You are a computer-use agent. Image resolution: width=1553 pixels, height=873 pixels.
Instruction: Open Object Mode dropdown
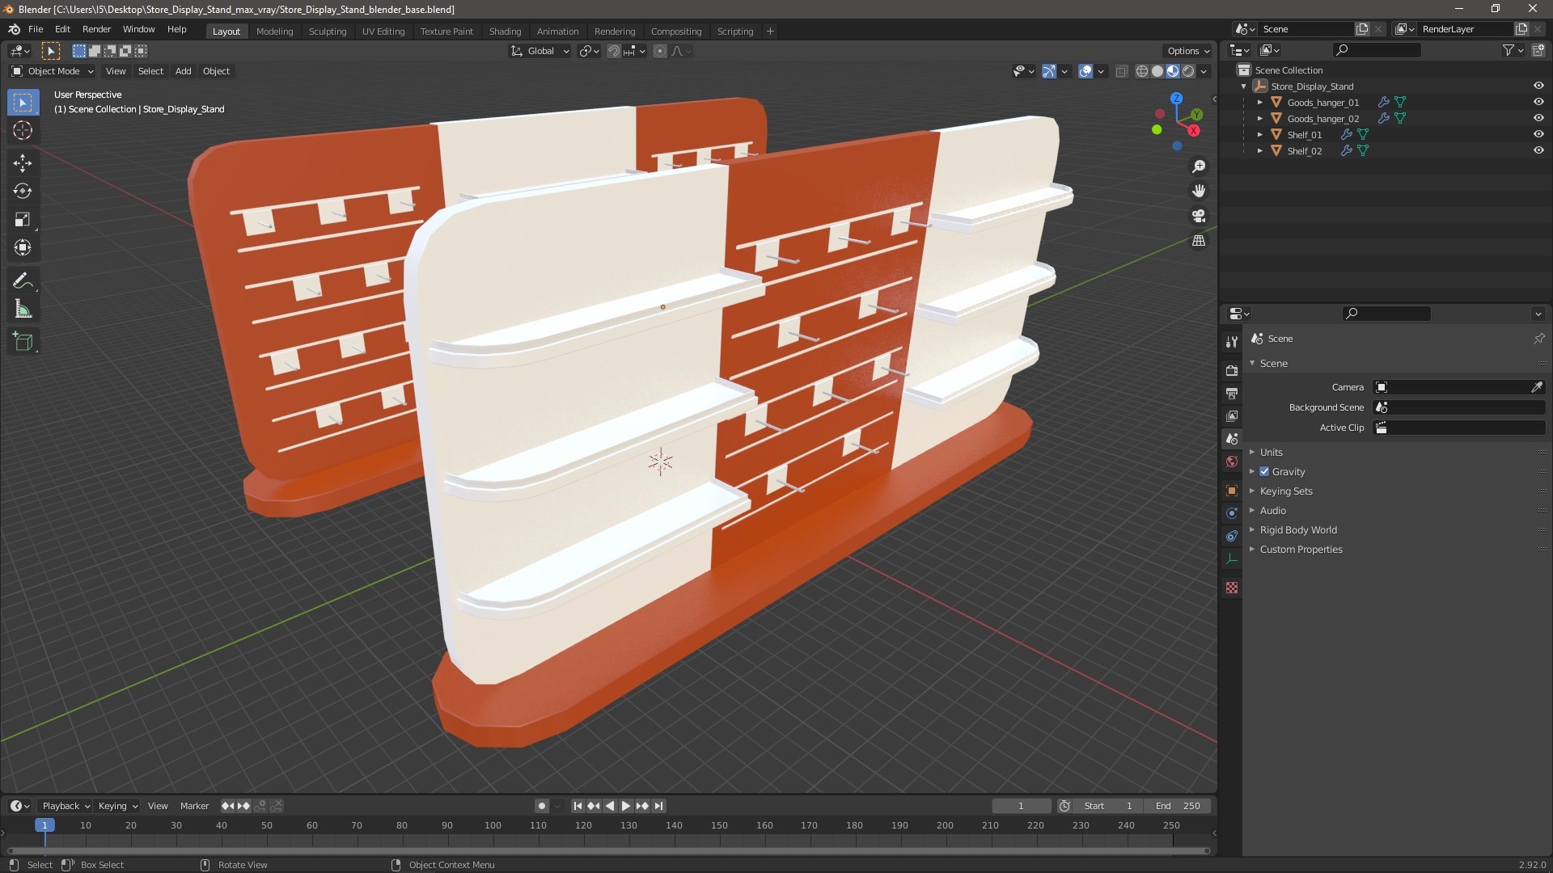click(53, 71)
